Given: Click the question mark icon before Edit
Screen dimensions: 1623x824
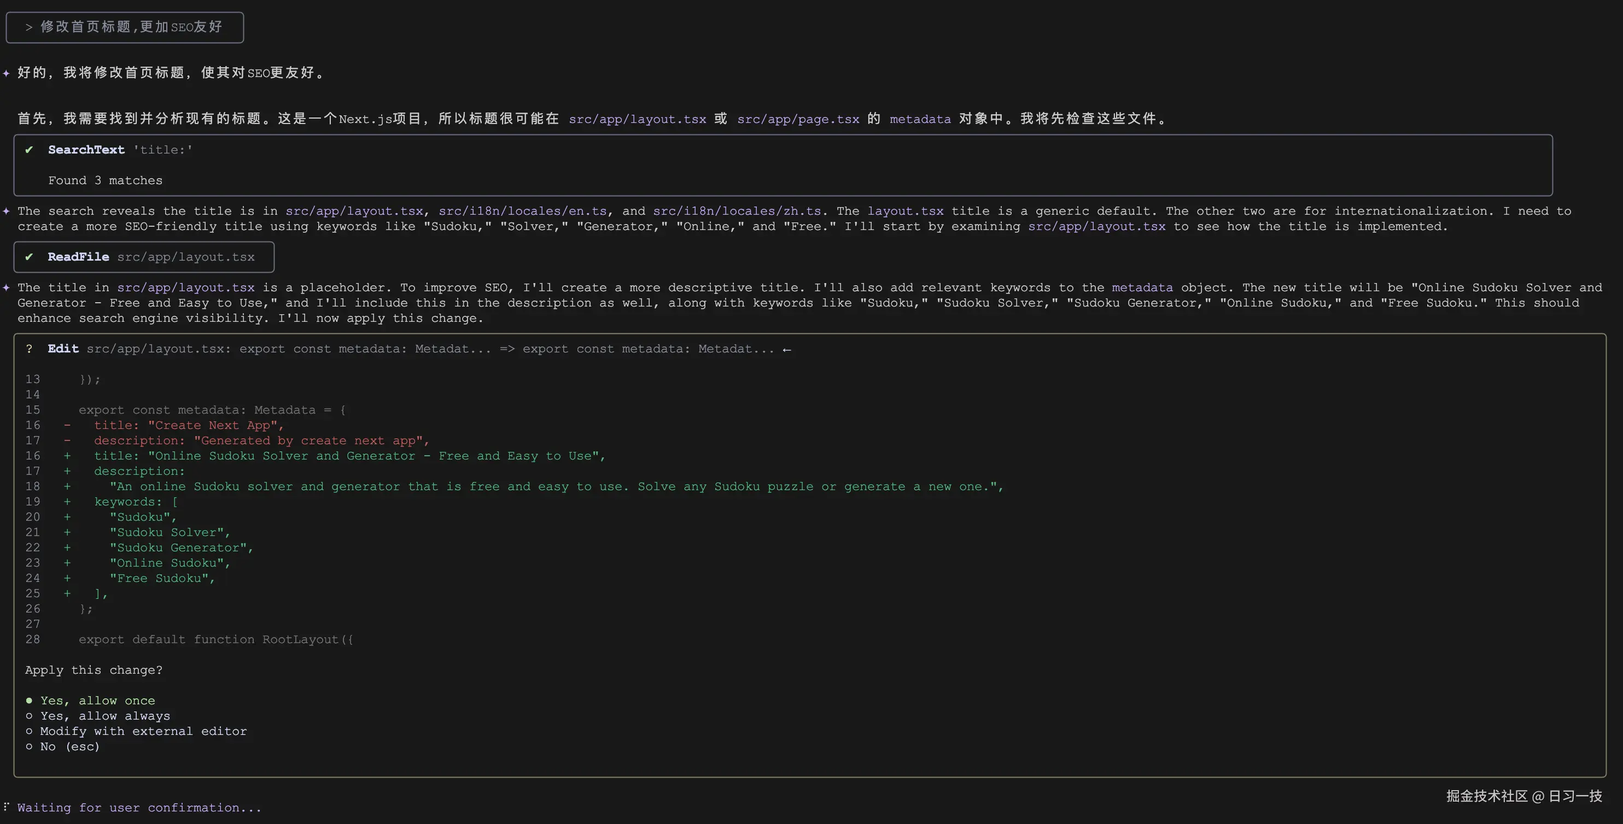Looking at the screenshot, I should (29, 349).
